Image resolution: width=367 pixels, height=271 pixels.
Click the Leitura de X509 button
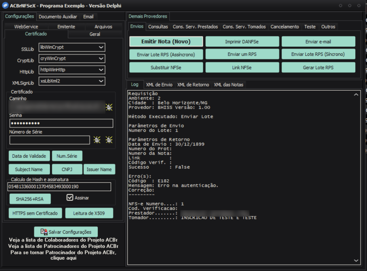tap(89, 213)
